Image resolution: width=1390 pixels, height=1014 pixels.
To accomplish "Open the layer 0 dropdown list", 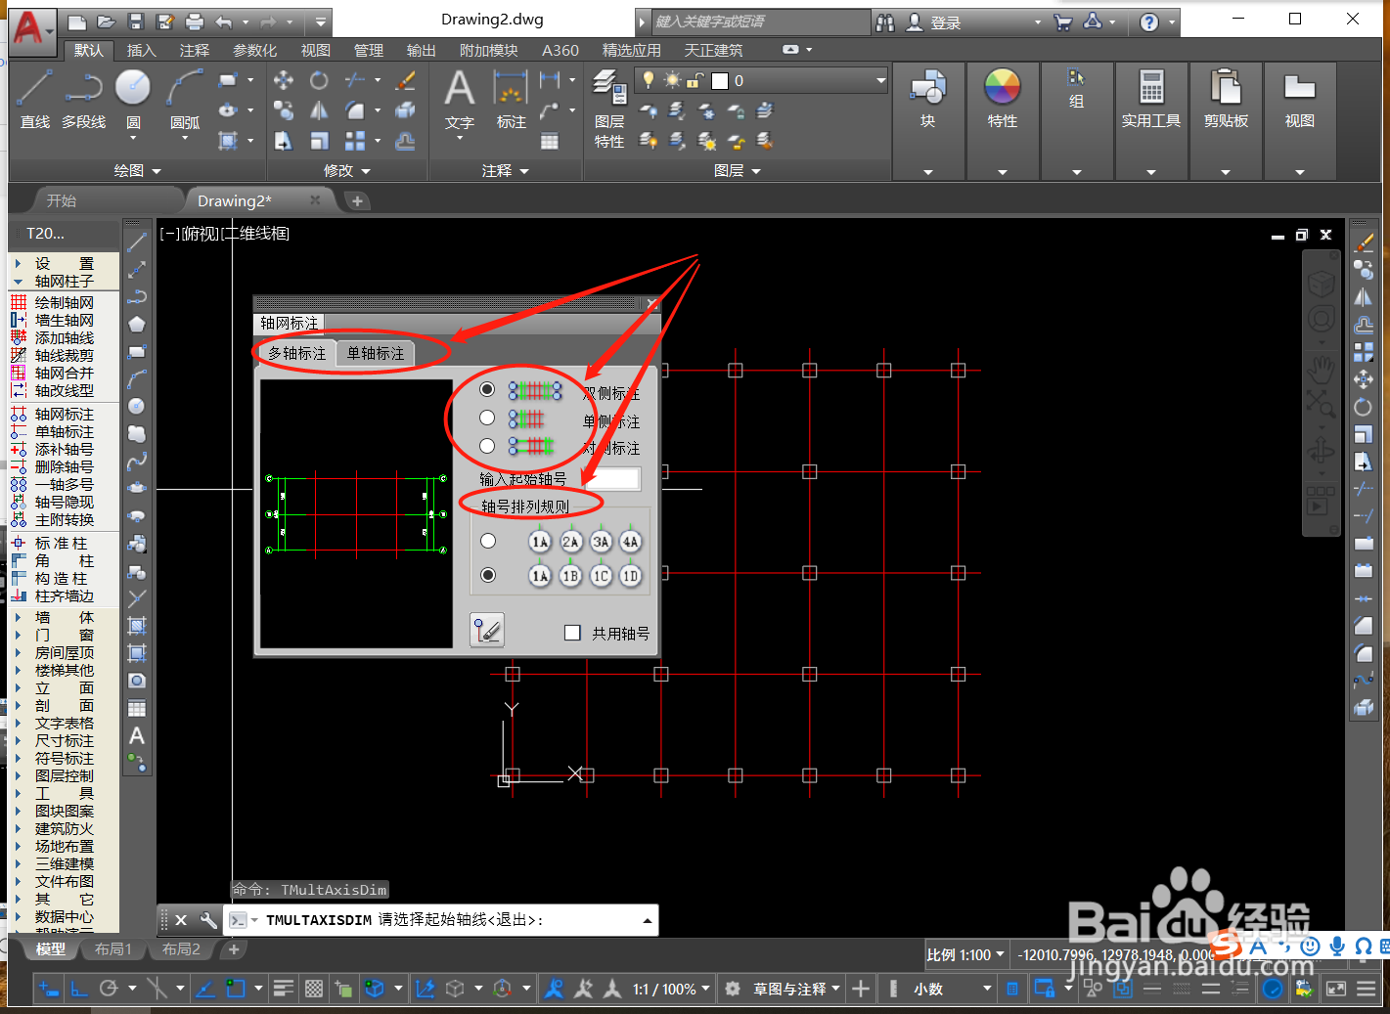I will [x=880, y=80].
